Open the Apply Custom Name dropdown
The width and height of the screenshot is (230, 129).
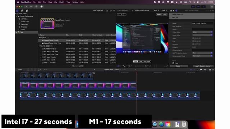203,66
